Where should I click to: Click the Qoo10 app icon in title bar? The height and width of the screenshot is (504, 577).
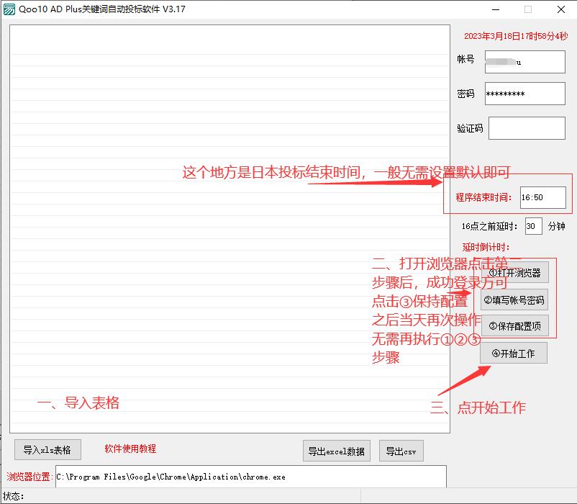tap(9, 9)
